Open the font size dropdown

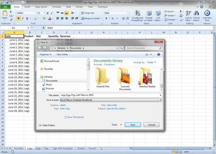[44, 13]
